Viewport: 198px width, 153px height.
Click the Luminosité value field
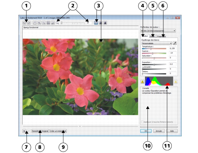tap(173, 69)
